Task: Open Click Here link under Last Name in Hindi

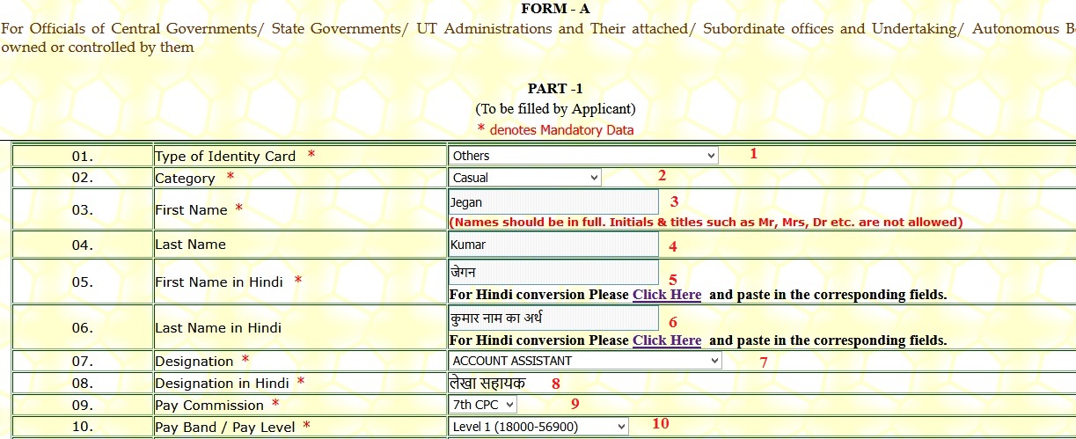Action: click(666, 340)
